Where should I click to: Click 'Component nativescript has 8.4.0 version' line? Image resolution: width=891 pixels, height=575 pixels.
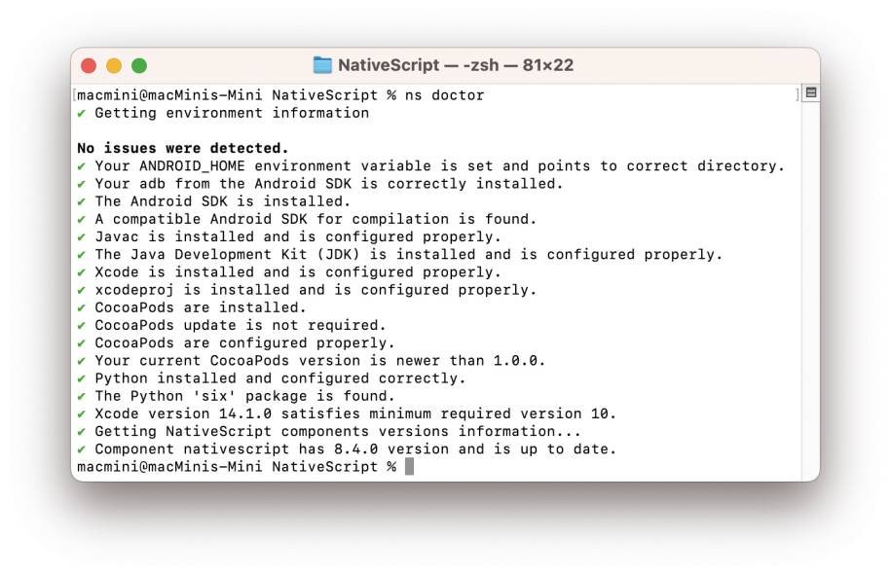point(347,449)
